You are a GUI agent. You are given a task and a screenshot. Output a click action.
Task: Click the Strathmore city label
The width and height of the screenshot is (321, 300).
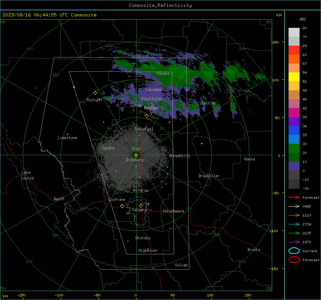(x=173, y=211)
